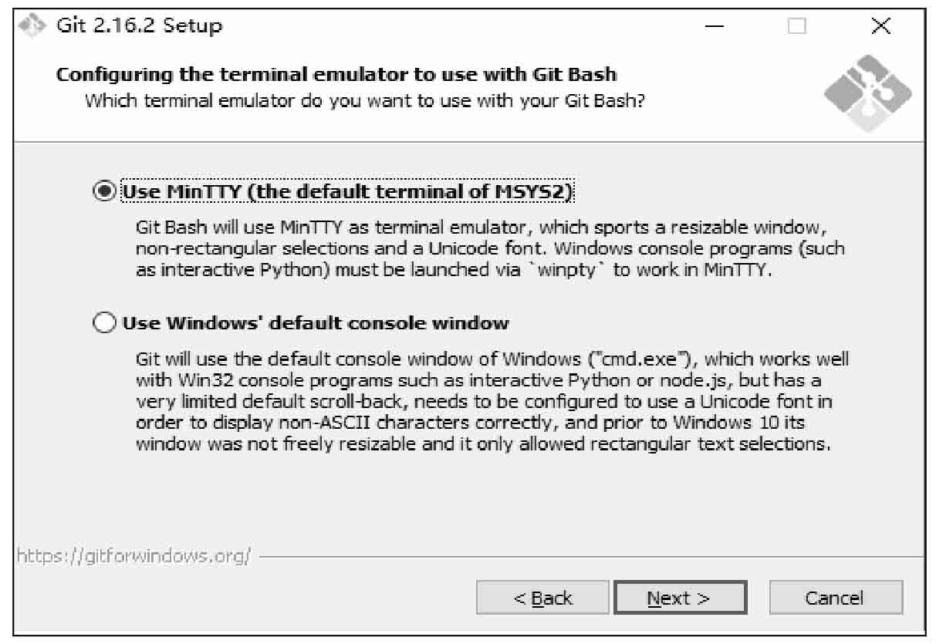Open the https://gitforwindows.org/ link
Viewport: 936px width, 644px height.
click(134, 555)
